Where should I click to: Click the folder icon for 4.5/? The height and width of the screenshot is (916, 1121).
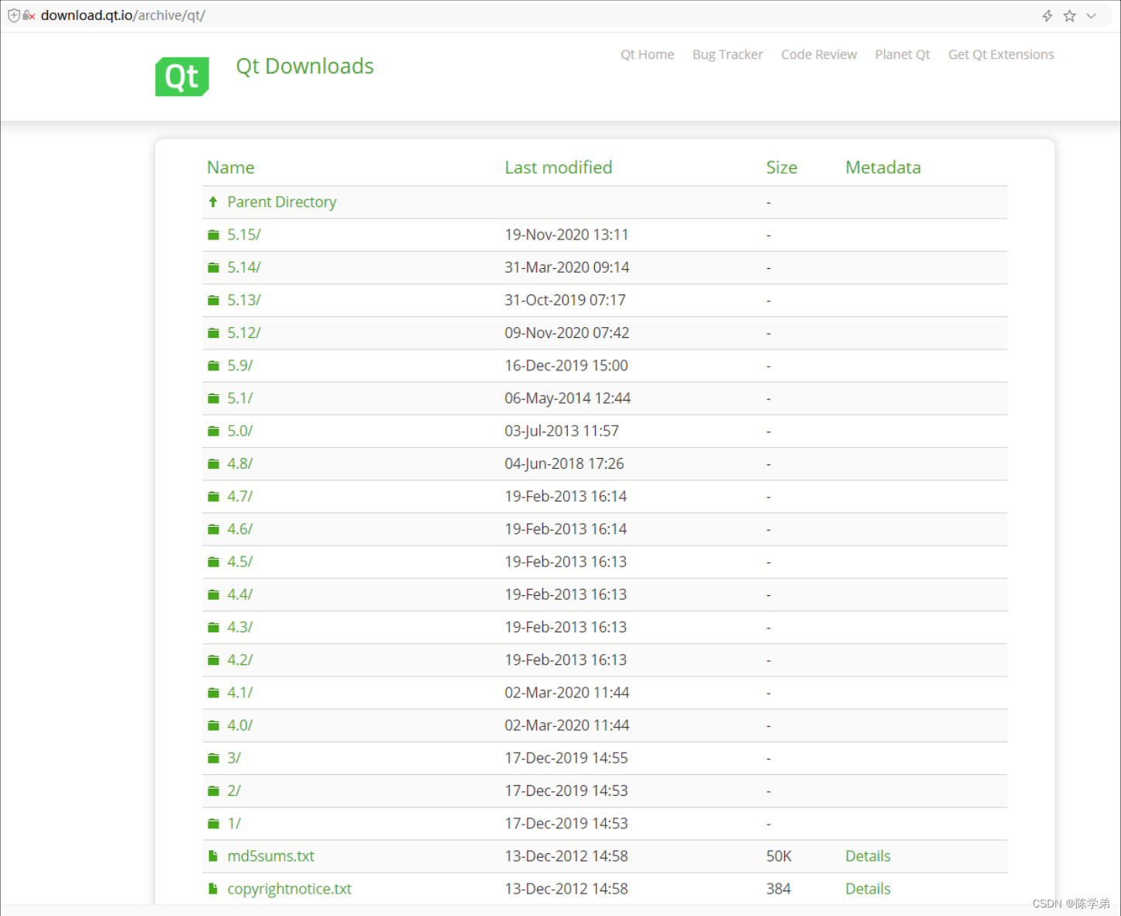pyautogui.click(x=214, y=562)
